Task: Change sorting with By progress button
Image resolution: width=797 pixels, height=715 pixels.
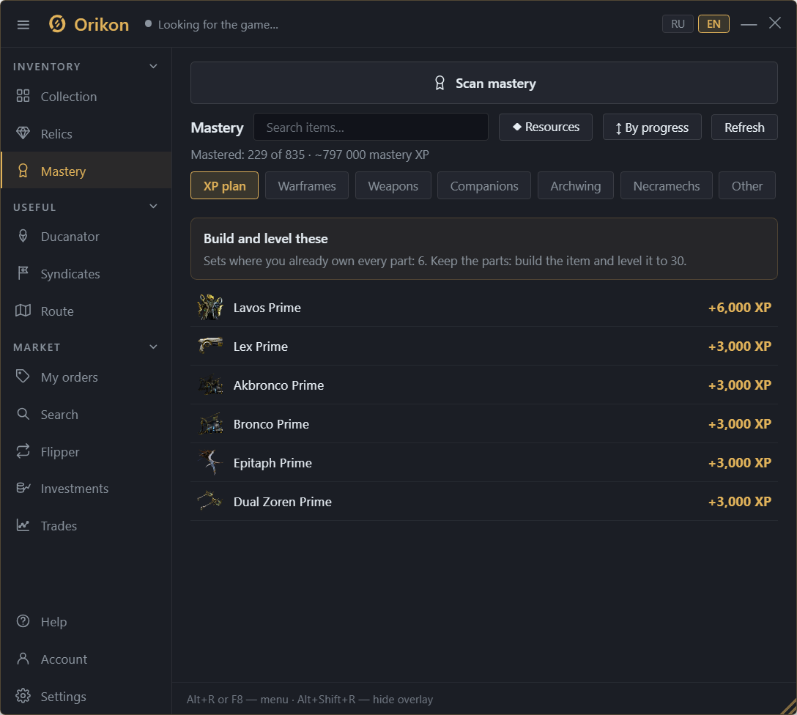Action: [x=652, y=127]
